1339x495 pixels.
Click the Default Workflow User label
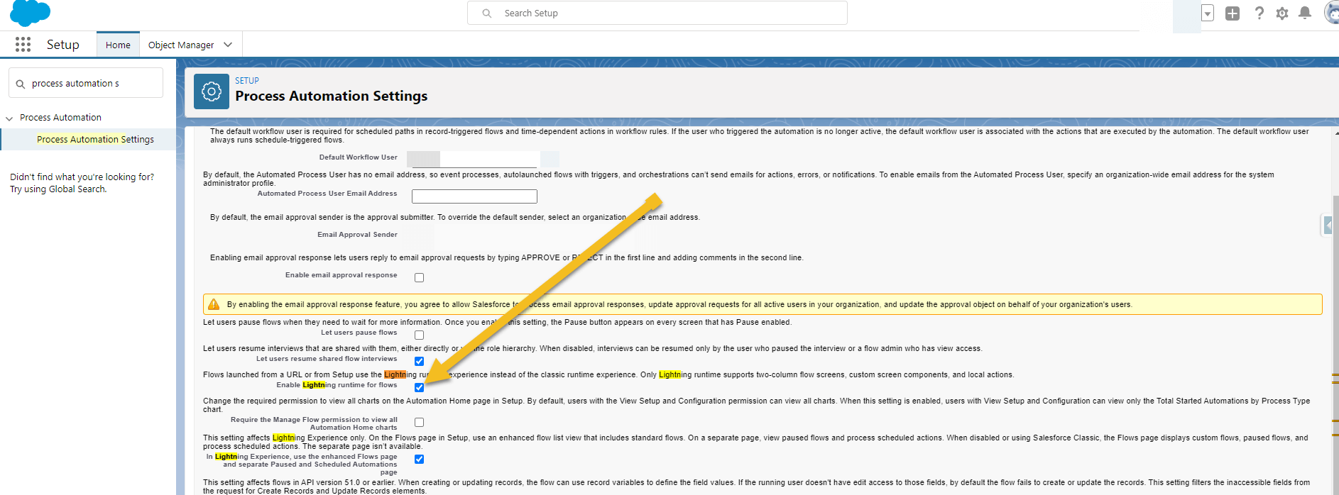point(359,157)
